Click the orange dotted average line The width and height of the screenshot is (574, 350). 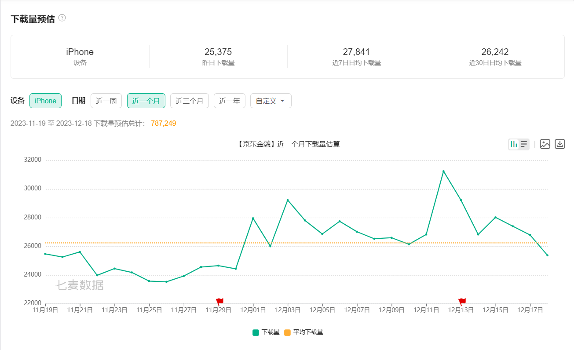coord(296,243)
